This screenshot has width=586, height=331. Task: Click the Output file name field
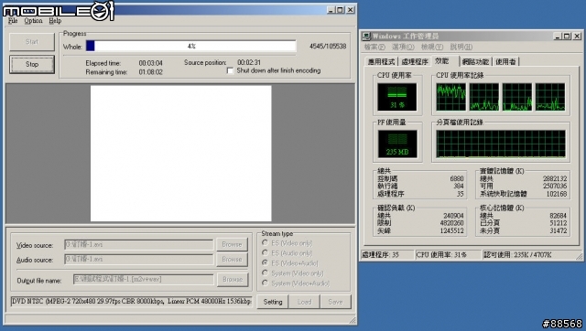pos(143,280)
